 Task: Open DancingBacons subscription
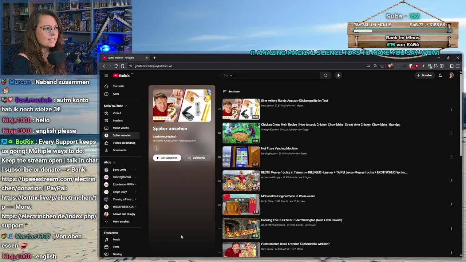click(121, 177)
